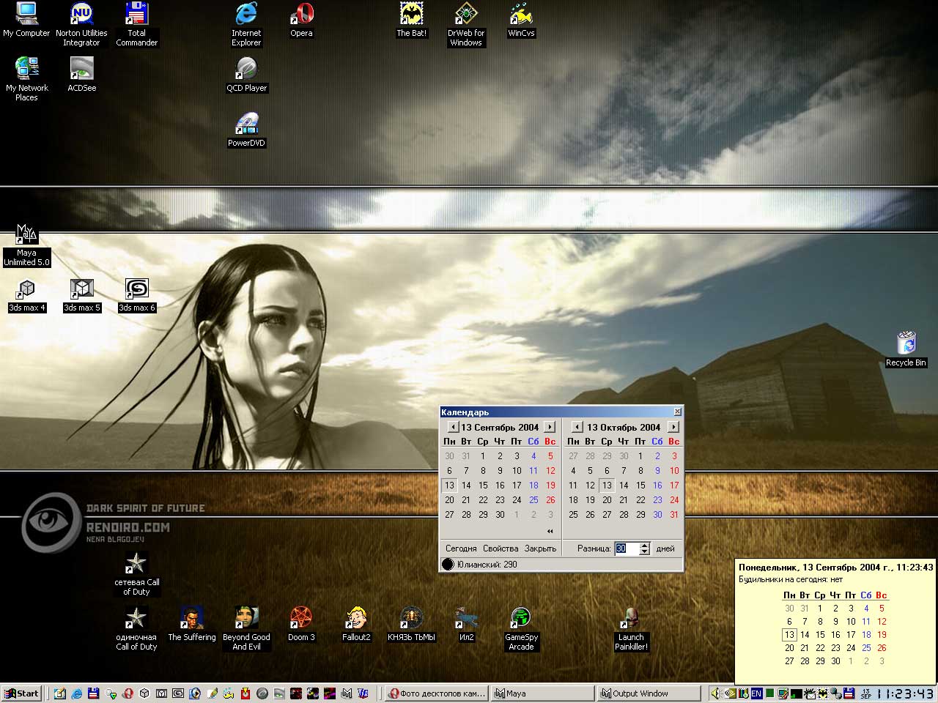
Task: Open Maya Unlimited 5.0 shortcut
Action: tap(26, 235)
